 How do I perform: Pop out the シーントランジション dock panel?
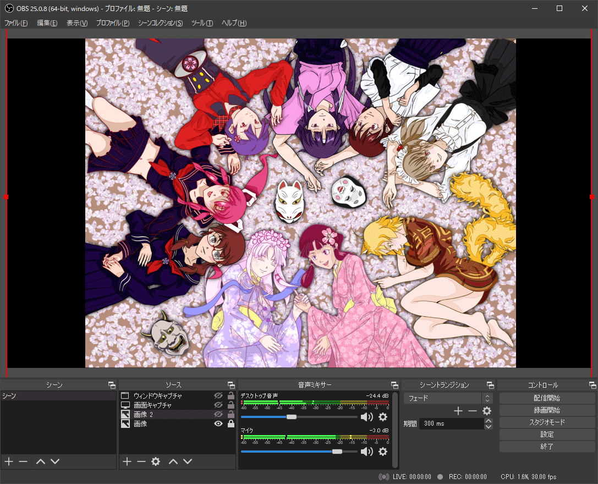pos(491,385)
